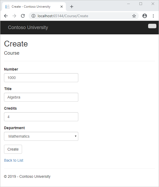Open Contoso University home link in navbar
The height and width of the screenshot is (187, 159).
[x=28, y=27]
